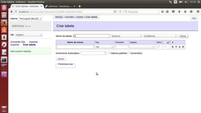
Task: Remove the column with the X icon
Action: click(183, 47)
